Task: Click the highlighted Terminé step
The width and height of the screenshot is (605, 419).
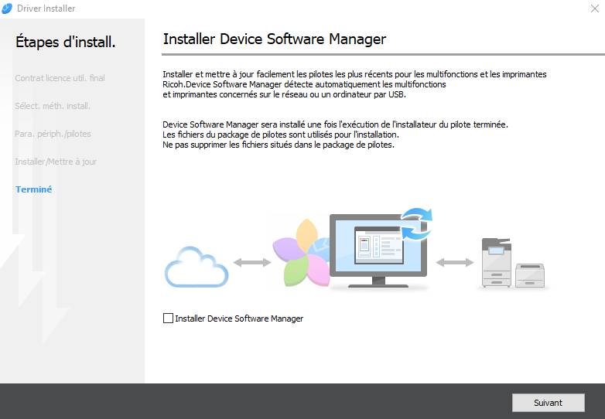Action: [33, 189]
